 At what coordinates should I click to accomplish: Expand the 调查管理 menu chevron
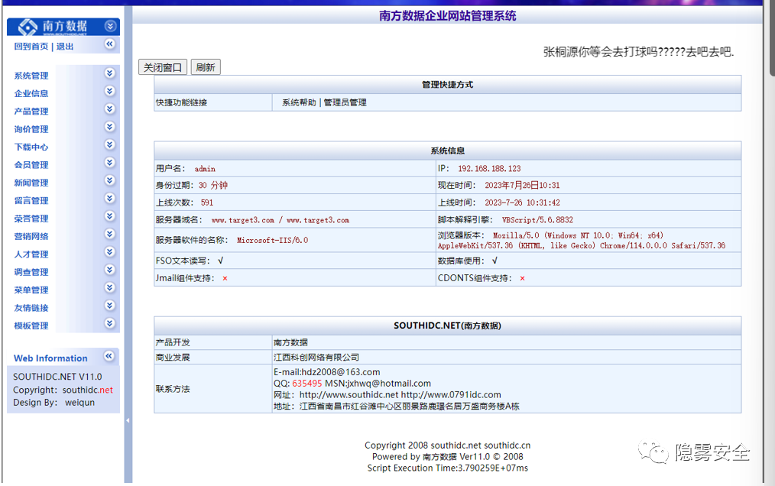coord(110,270)
